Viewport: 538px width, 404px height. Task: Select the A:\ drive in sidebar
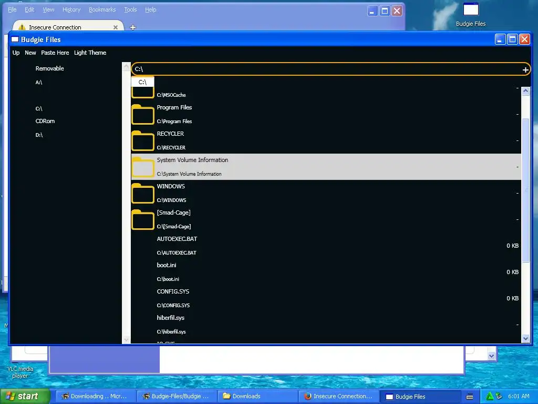point(39,83)
